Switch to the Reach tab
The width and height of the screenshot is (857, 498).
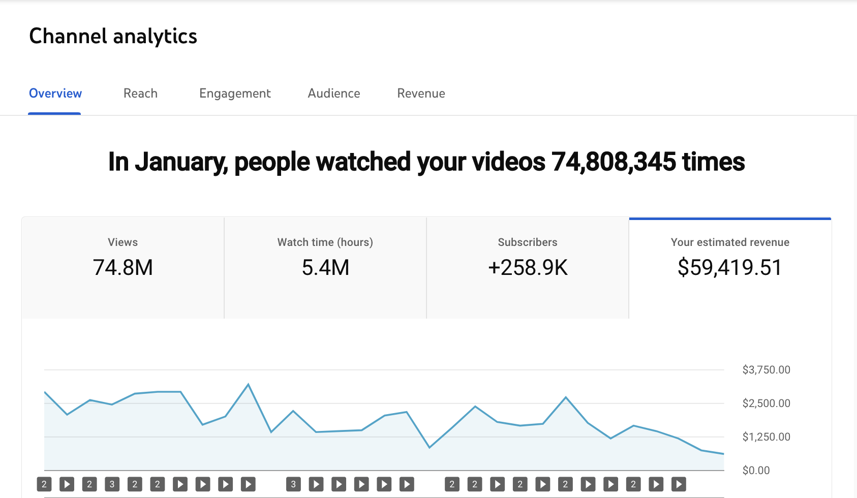pos(140,94)
